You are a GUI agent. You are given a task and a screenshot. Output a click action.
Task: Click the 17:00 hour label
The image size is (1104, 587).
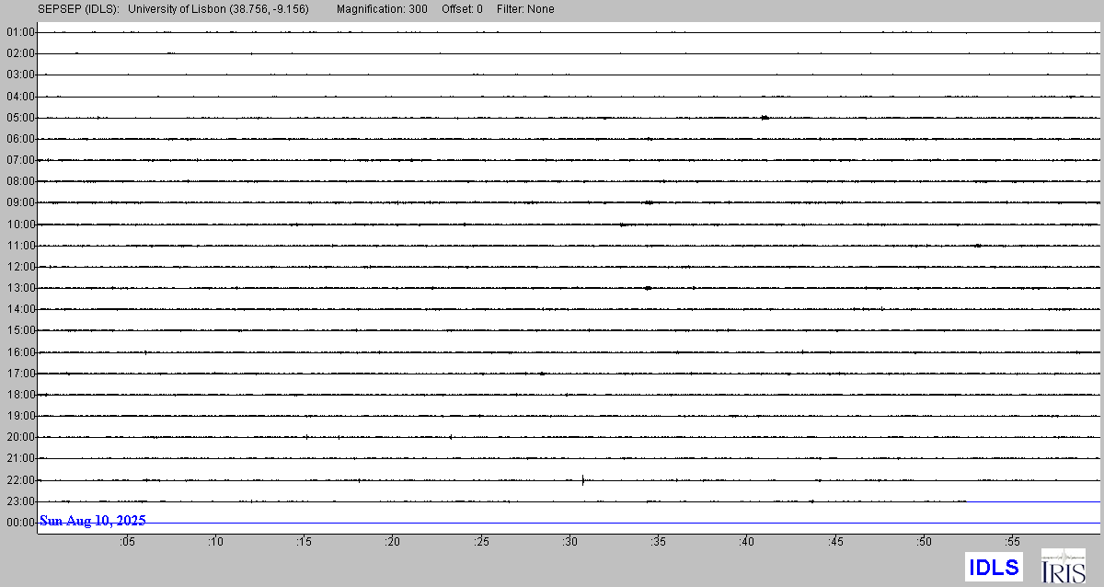coord(20,374)
